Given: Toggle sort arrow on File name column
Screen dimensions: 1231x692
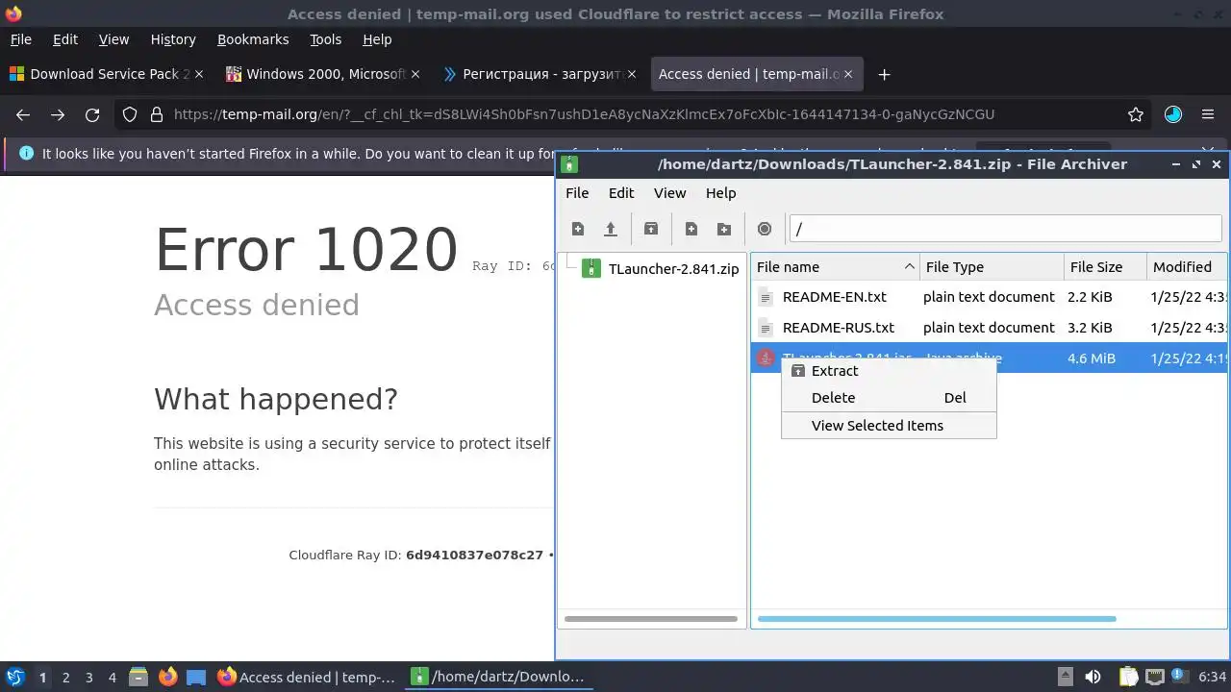Looking at the screenshot, I should 909,266.
